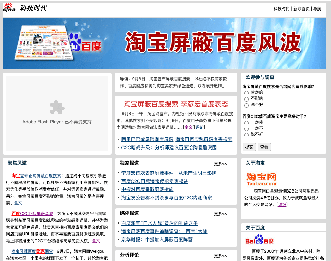
Task: Open the link 中搜对百度采取屏蔽措施
Action: (x=147, y=189)
